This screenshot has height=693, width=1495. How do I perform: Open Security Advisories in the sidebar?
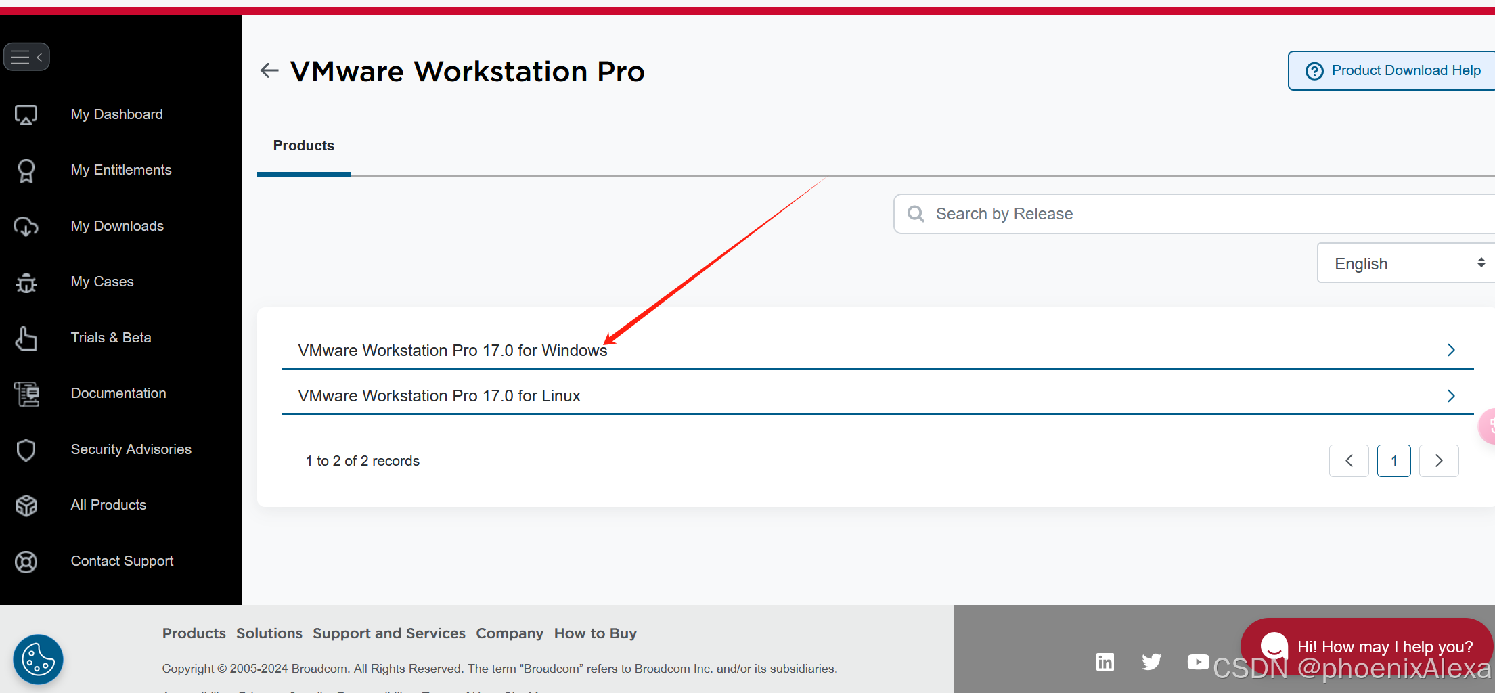tap(131, 449)
